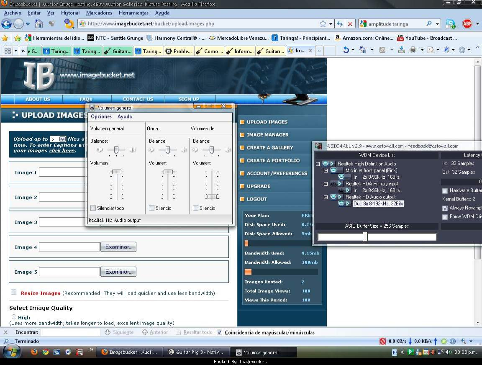
Task: Click the print icon in tab toolbar
Action: pyautogui.click(x=413, y=50)
